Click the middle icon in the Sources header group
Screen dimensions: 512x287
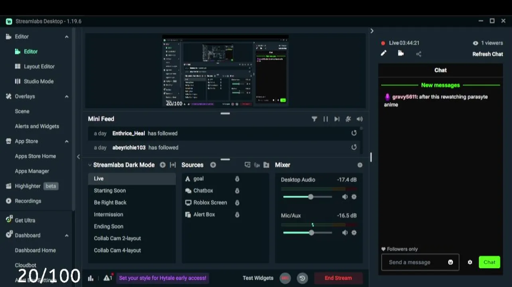[x=257, y=165]
